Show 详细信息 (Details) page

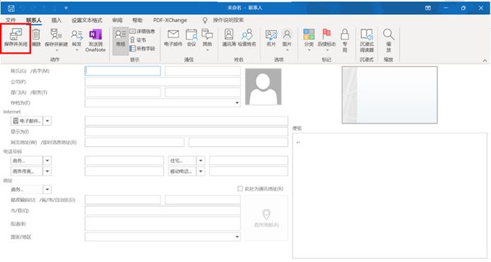point(143,31)
